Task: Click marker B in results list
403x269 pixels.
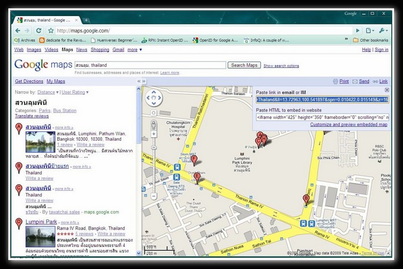Action: (x=19, y=167)
